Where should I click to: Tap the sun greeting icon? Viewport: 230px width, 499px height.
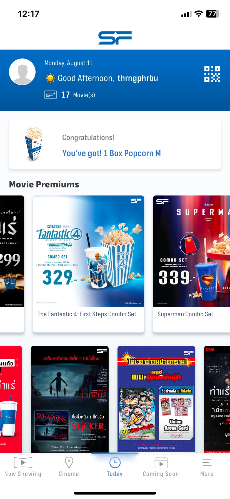50,78
